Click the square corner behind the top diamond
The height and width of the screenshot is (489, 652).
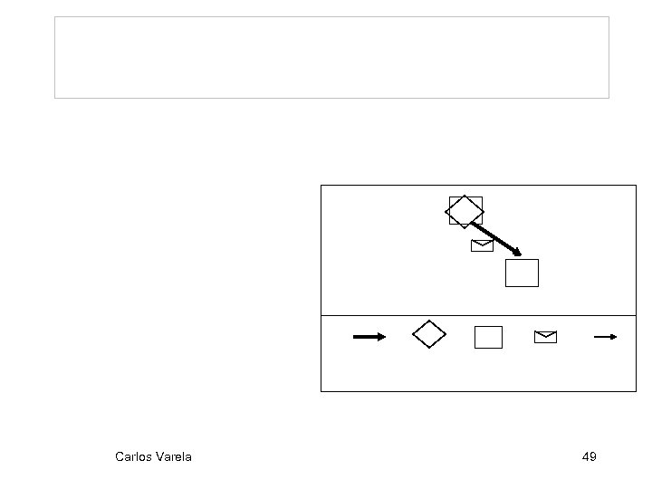452,199
